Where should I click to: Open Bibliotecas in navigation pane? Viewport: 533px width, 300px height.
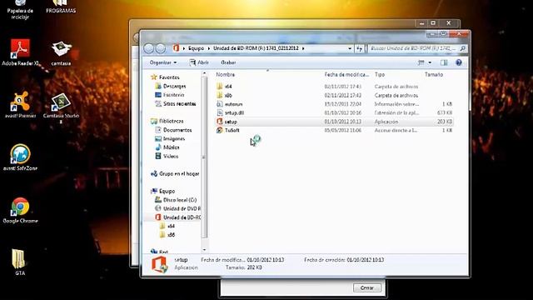[x=167, y=121]
